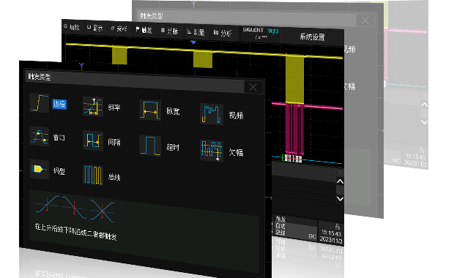Image resolution: width=476 pixels, height=278 pixels.
Task: Select the 视频 video trigger icon in front dialog
Action: [212, 114]
